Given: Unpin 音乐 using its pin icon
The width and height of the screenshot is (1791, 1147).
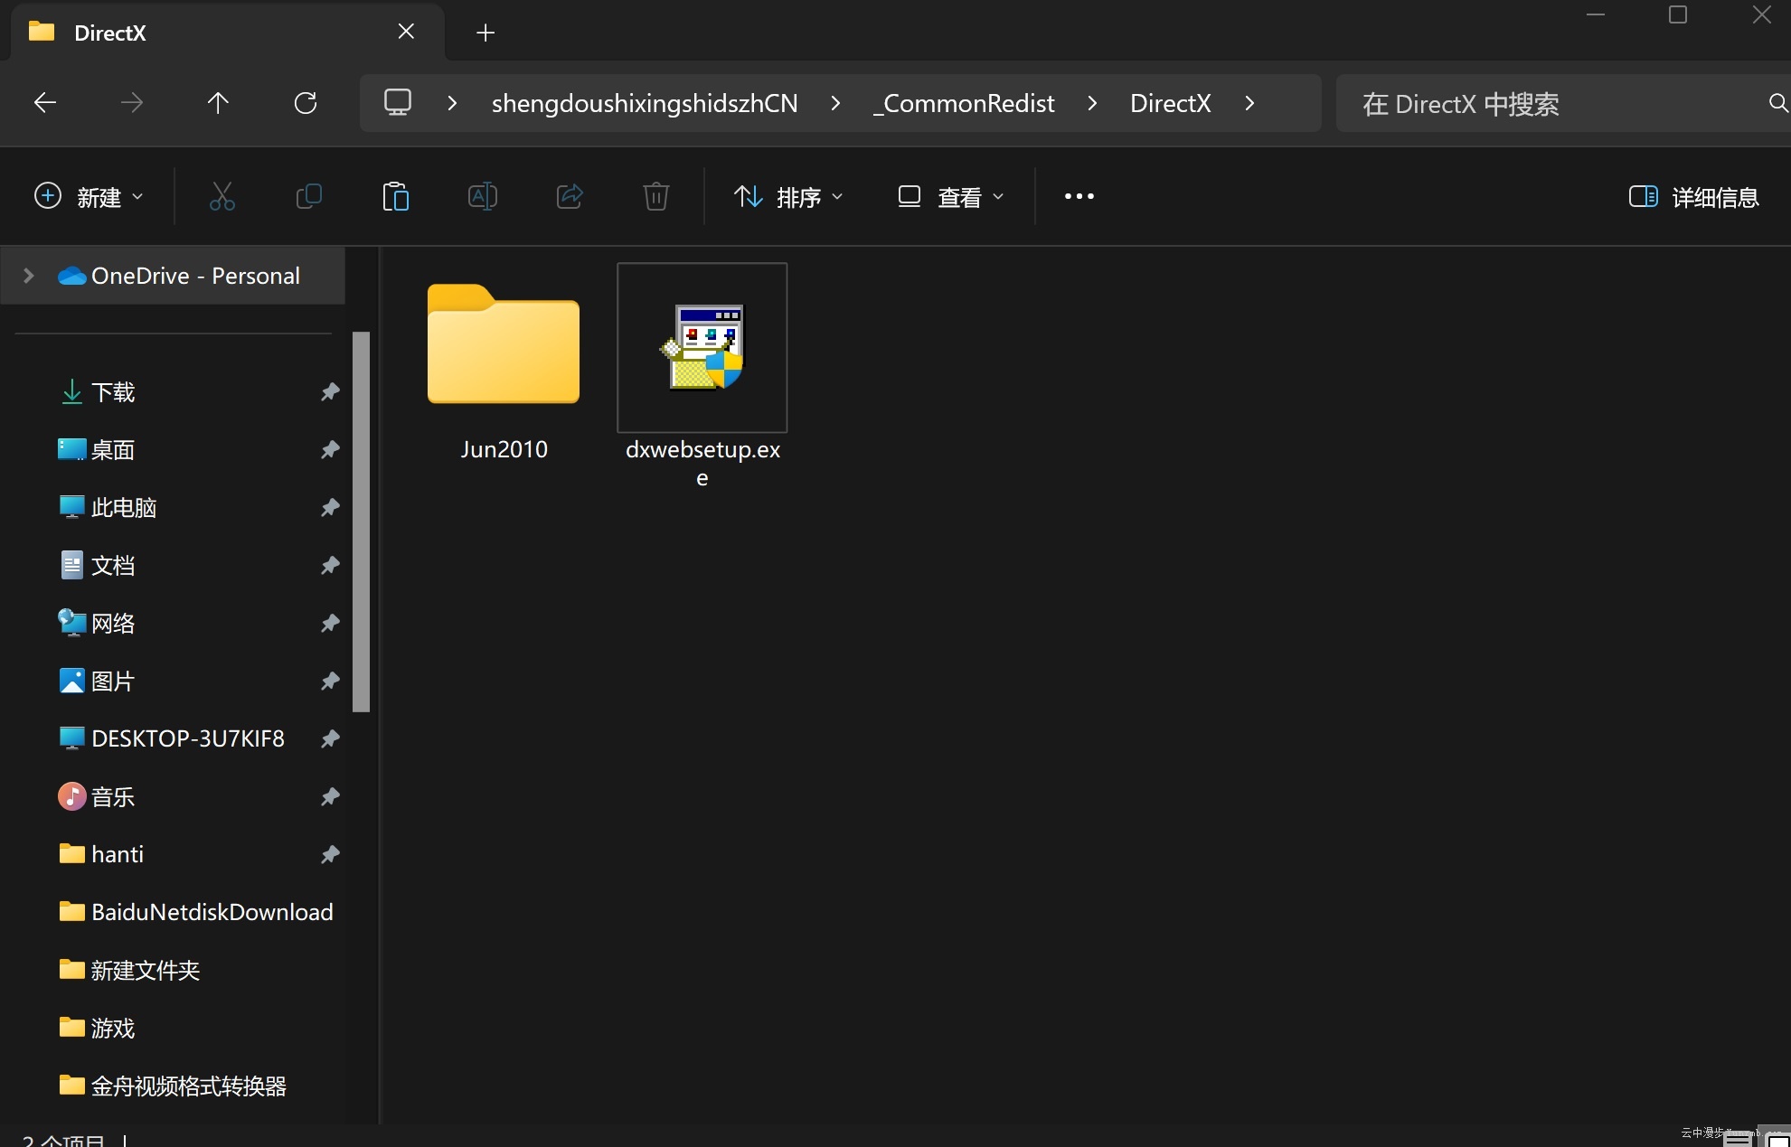Looking at the screenshot, I should pos(330,796).
